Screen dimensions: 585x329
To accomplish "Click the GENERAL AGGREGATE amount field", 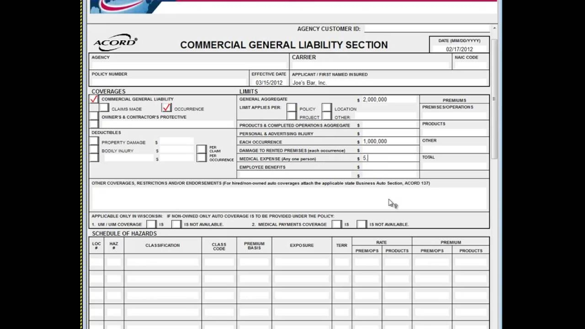I will pos(388,99).
